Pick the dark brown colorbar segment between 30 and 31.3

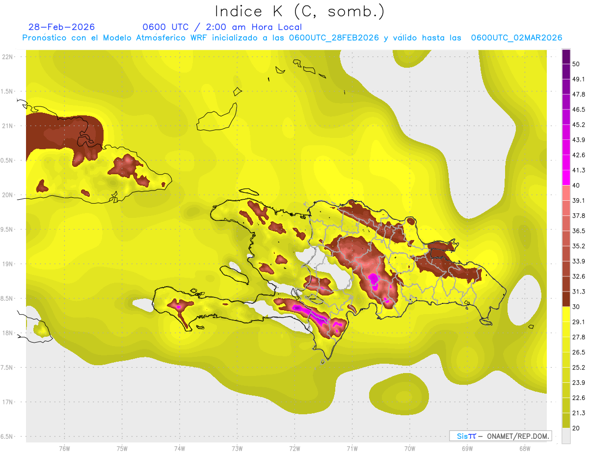[566, 299]
